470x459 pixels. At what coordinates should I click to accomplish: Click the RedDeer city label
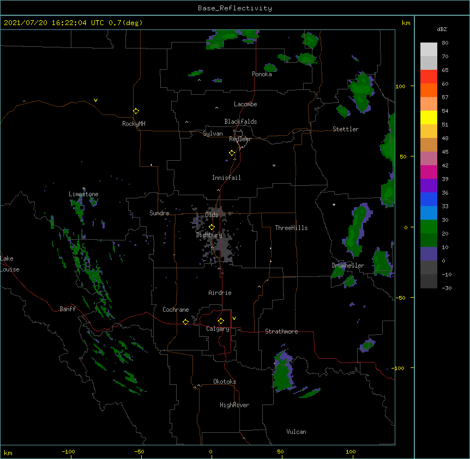click(x=240, y=139)
